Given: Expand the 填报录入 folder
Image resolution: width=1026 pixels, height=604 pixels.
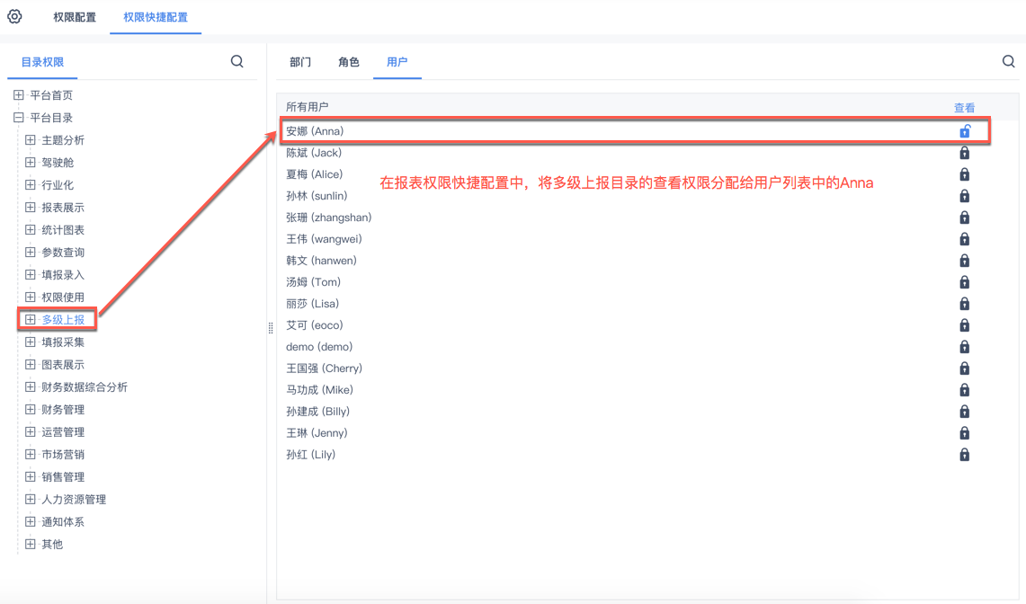Looking at the screenshot, I should [x=30, y=275].
